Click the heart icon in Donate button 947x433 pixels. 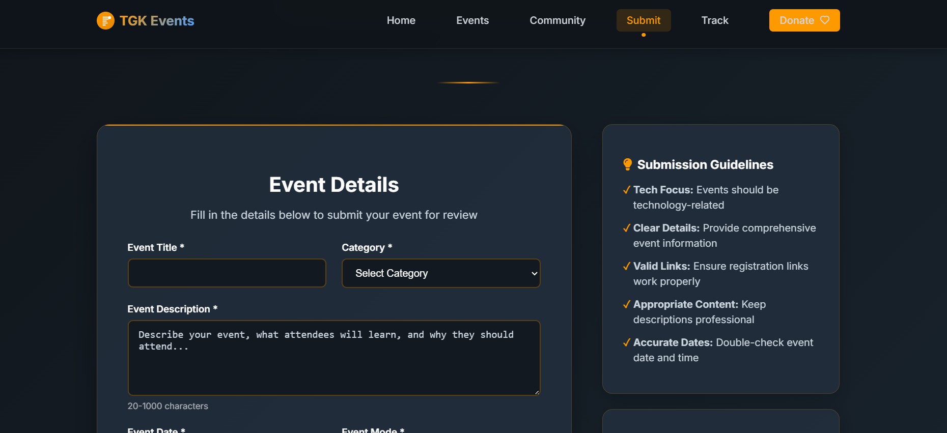[x=825, y=20]
